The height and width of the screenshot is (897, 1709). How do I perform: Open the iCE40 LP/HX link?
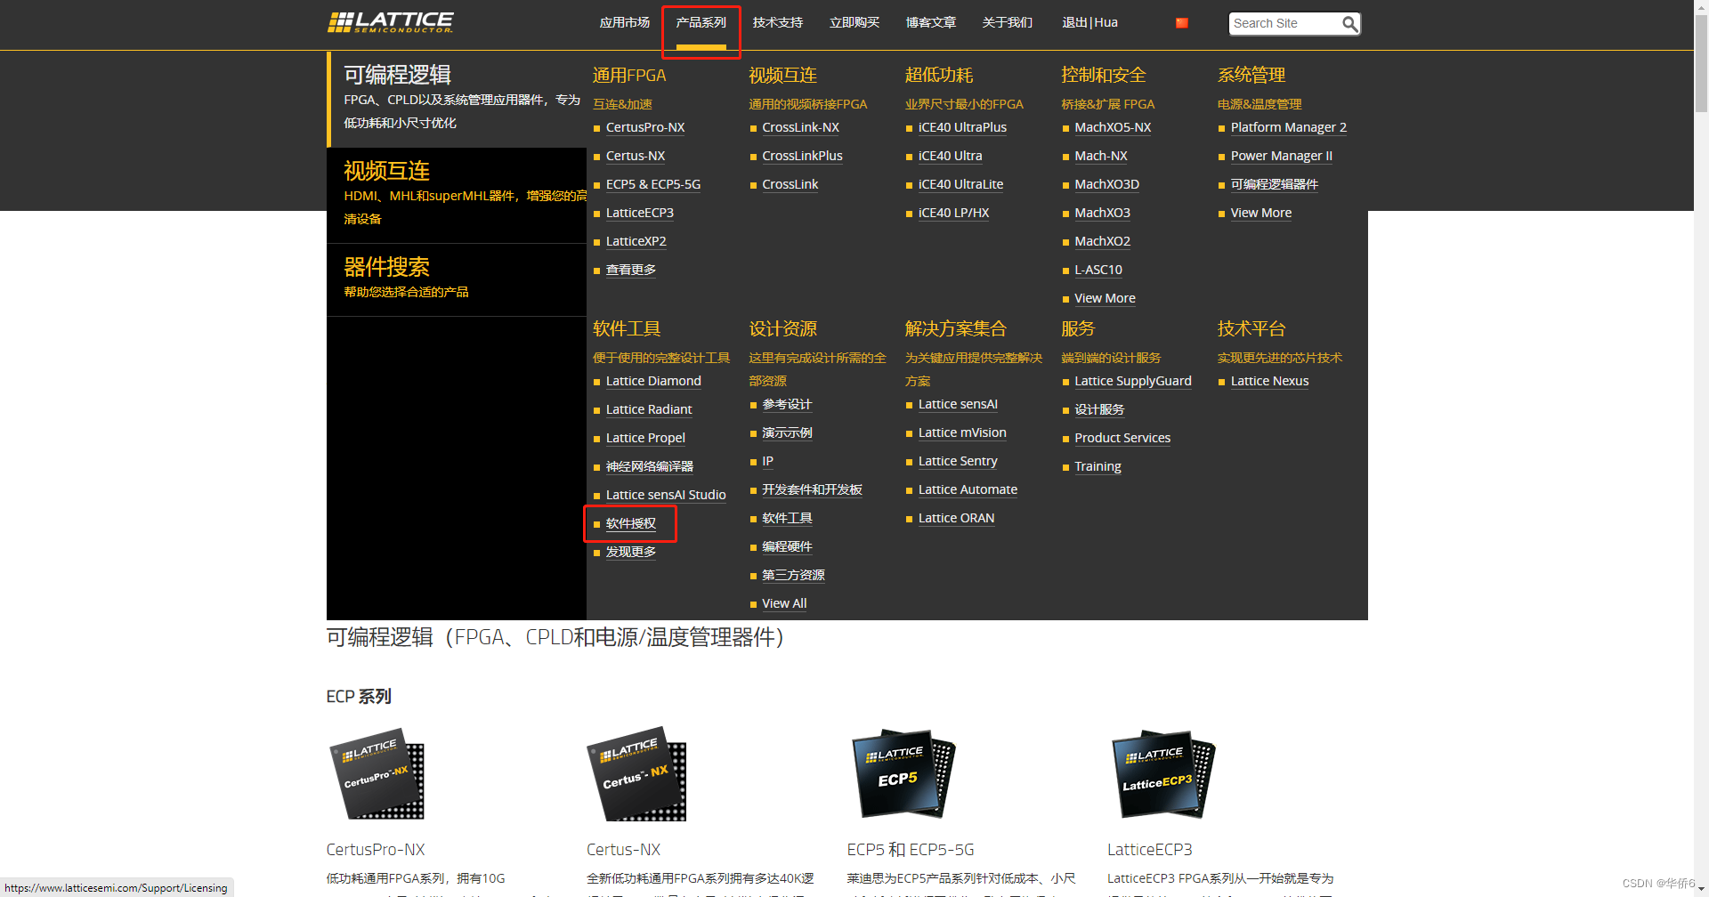(x=953, y=214)
